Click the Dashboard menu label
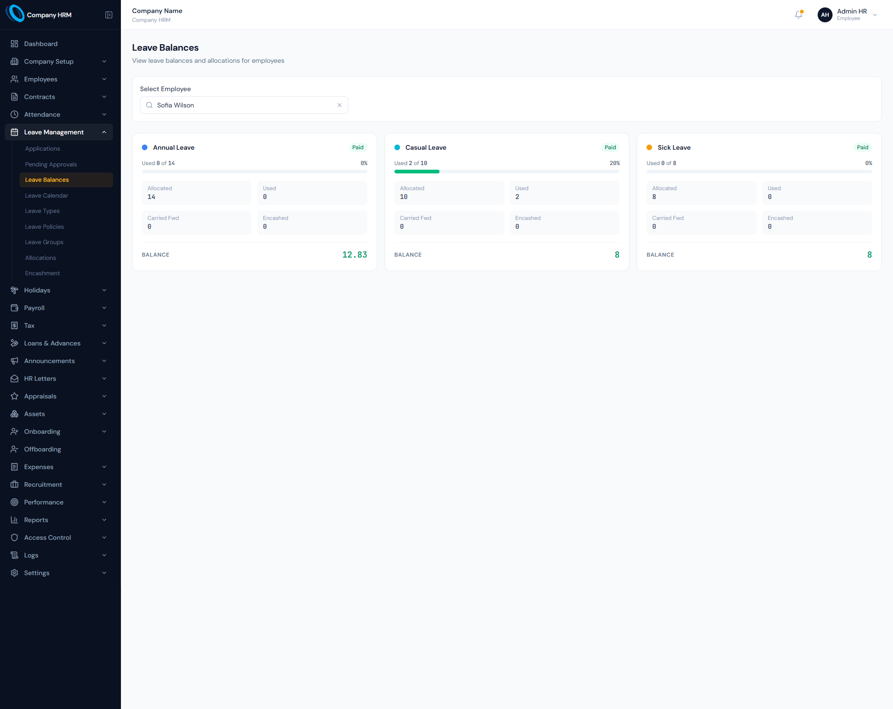 [41, 44]
